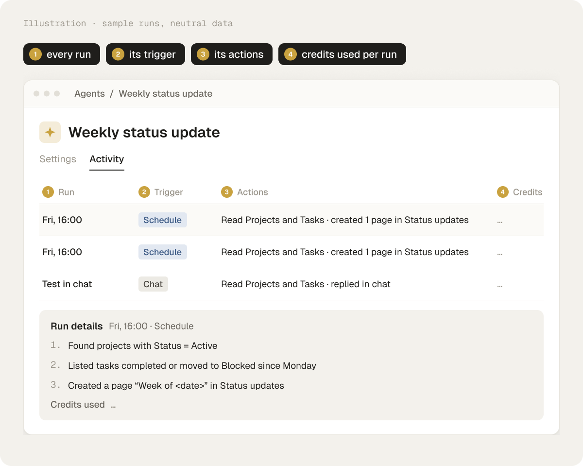Open the Agents breadcrumb link
The height and width of the screenshot is (466, 583).
coord(89,94)
